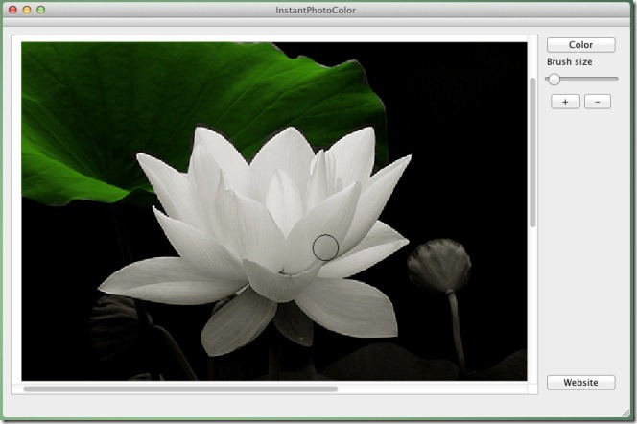637x424 pixels.
Task: Close the InstantPhotoColor window
Action: coord(12,11)
